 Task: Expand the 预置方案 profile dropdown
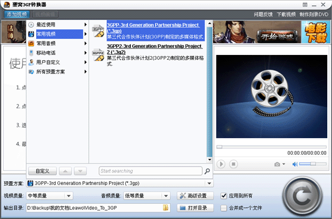click(x=209, y=183)
